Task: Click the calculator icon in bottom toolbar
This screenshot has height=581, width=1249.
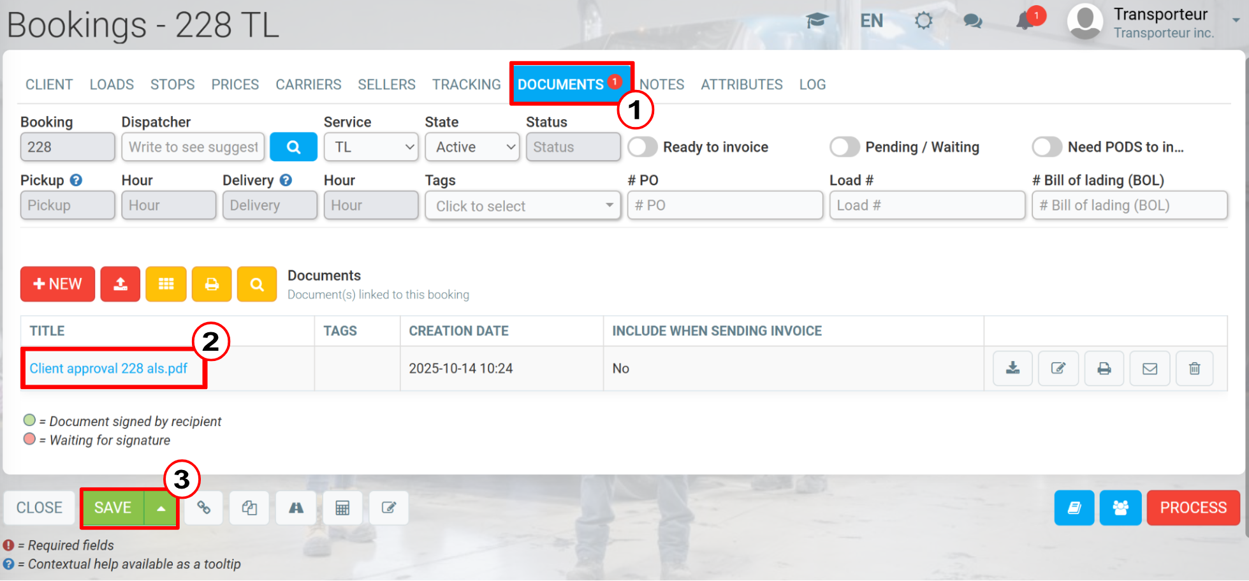Action: point(342,508)
